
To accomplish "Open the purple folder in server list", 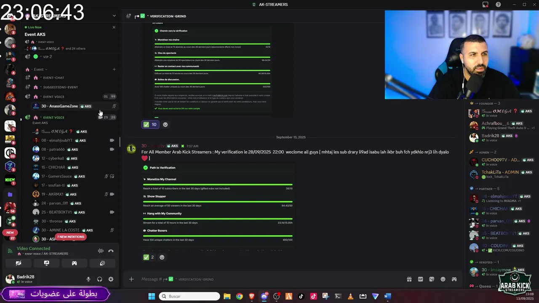I will (x=10, y=194).
